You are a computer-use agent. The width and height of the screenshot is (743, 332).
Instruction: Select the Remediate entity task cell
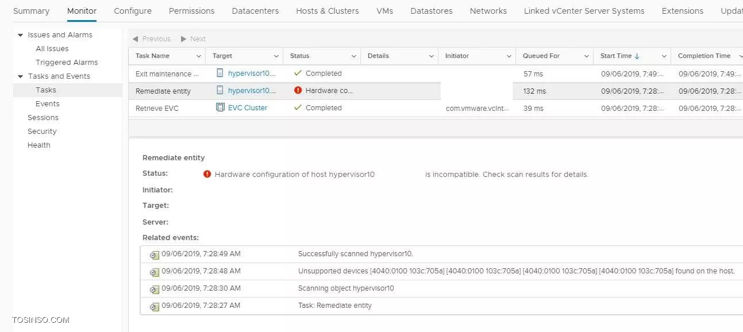pyautogui.click(x=163, y=91)
